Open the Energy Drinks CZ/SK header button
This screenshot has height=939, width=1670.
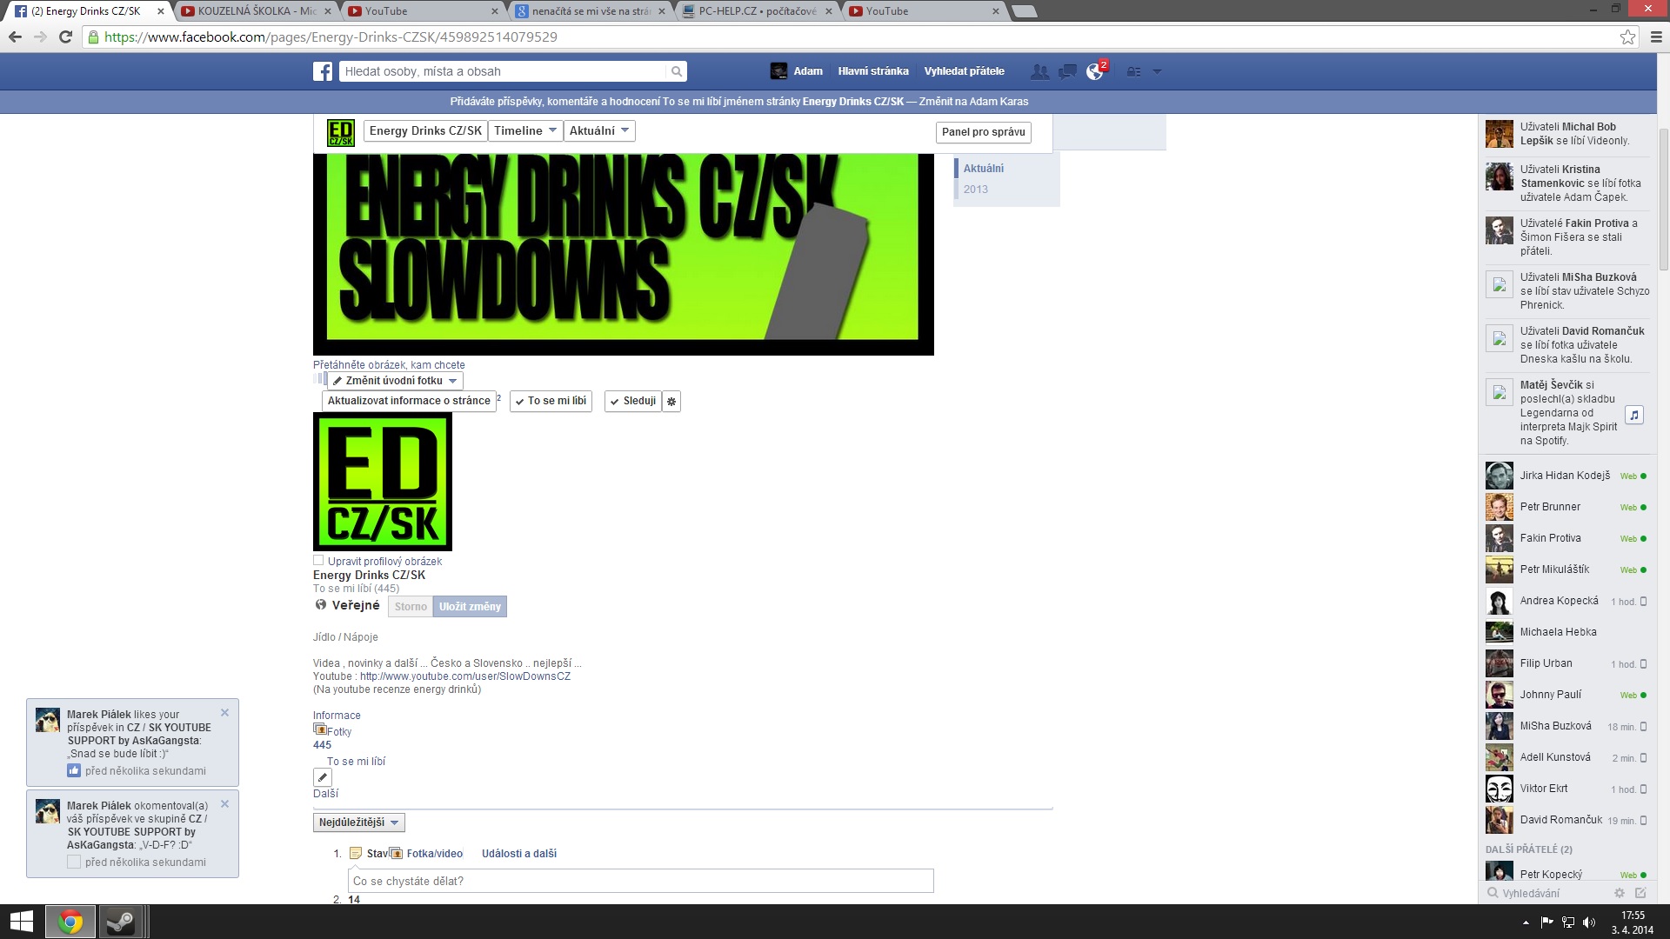pos(425,131)
